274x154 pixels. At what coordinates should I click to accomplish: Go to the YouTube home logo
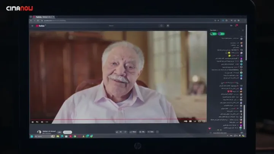(x=41, y=26)
